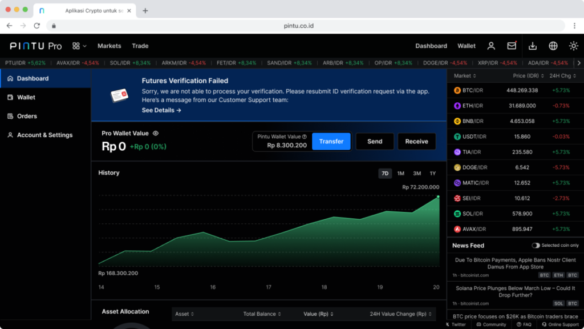Sort market list by 24H Chg

562,76
